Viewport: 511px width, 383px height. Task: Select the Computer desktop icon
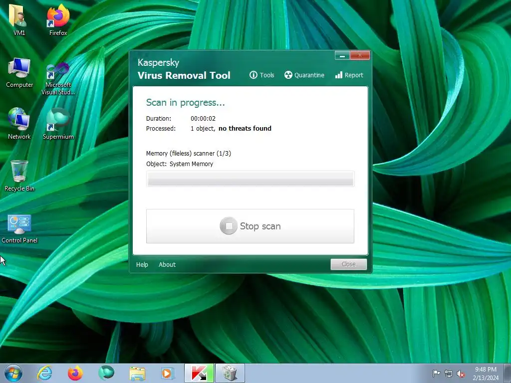(x=19, y=73)
